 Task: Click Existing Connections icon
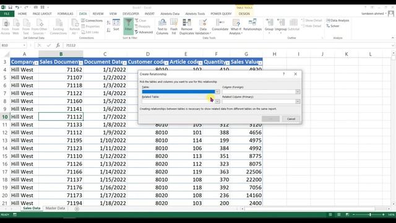click(58, 27)
